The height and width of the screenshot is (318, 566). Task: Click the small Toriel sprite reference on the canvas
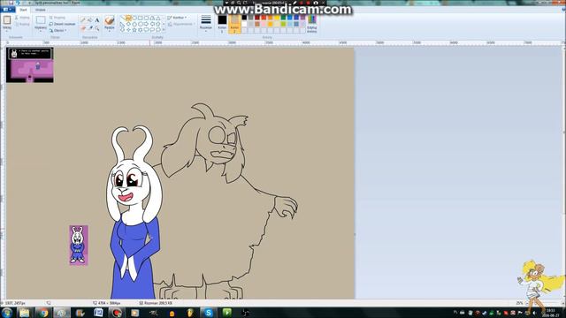79,246
